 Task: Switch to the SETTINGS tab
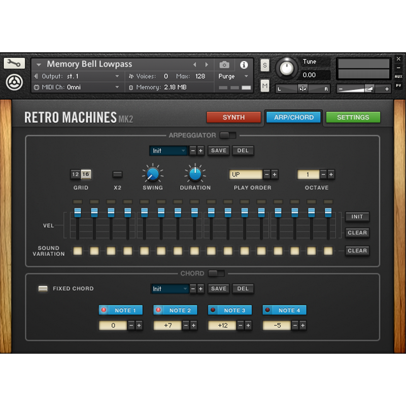click(x=353, y=117)
